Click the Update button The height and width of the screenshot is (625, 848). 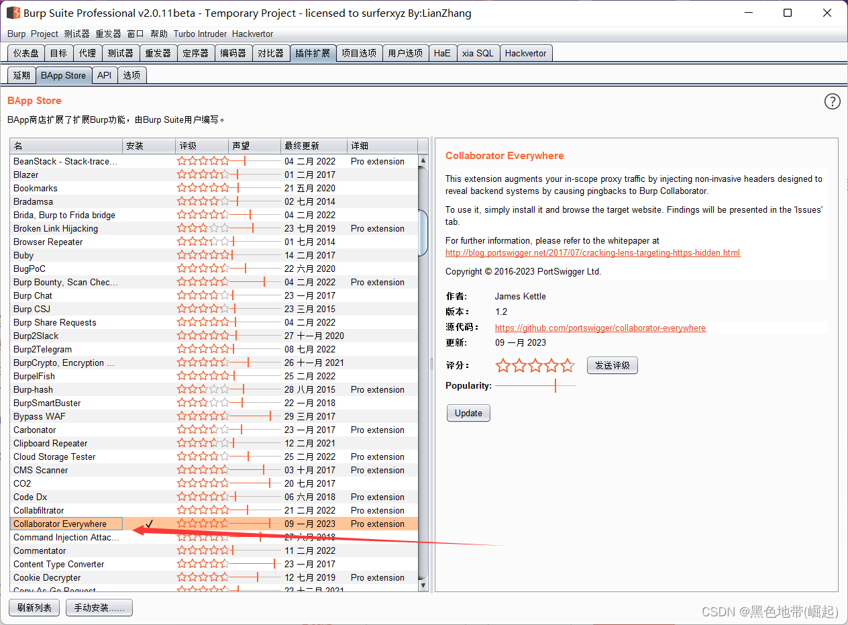point(468,413)
